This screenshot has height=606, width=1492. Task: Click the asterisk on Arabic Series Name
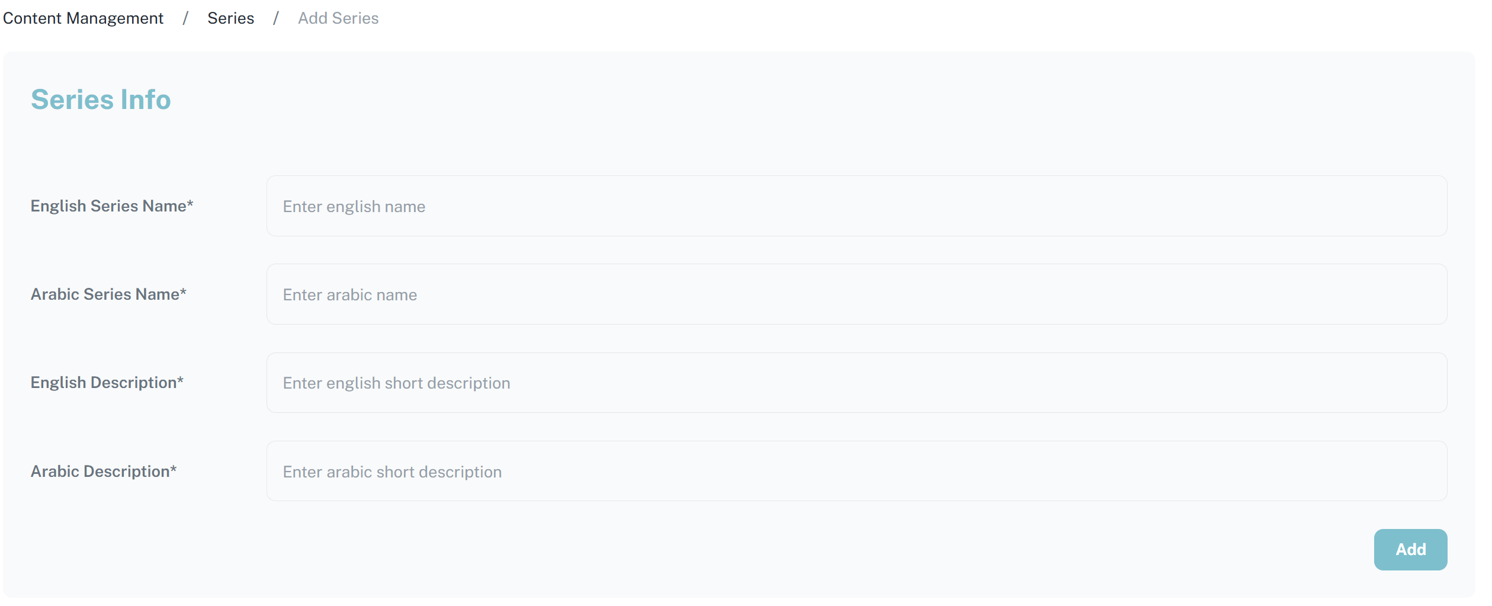(184, 293)
